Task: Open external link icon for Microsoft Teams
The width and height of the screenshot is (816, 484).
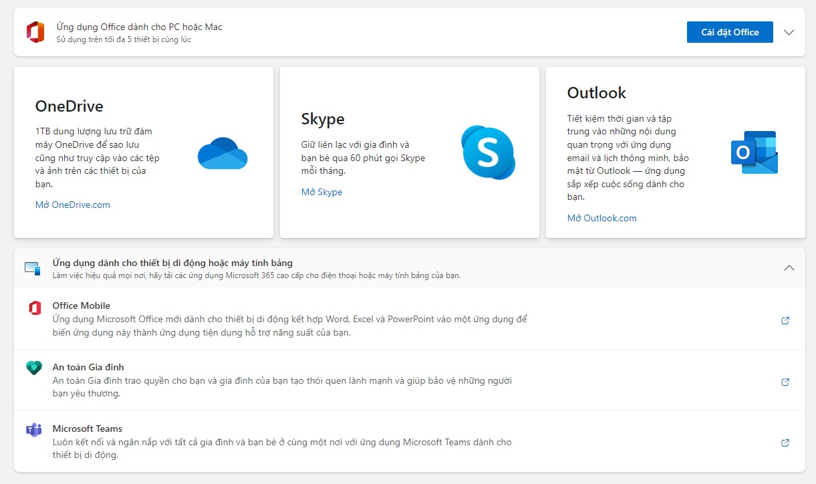Action: coord(785,443)
